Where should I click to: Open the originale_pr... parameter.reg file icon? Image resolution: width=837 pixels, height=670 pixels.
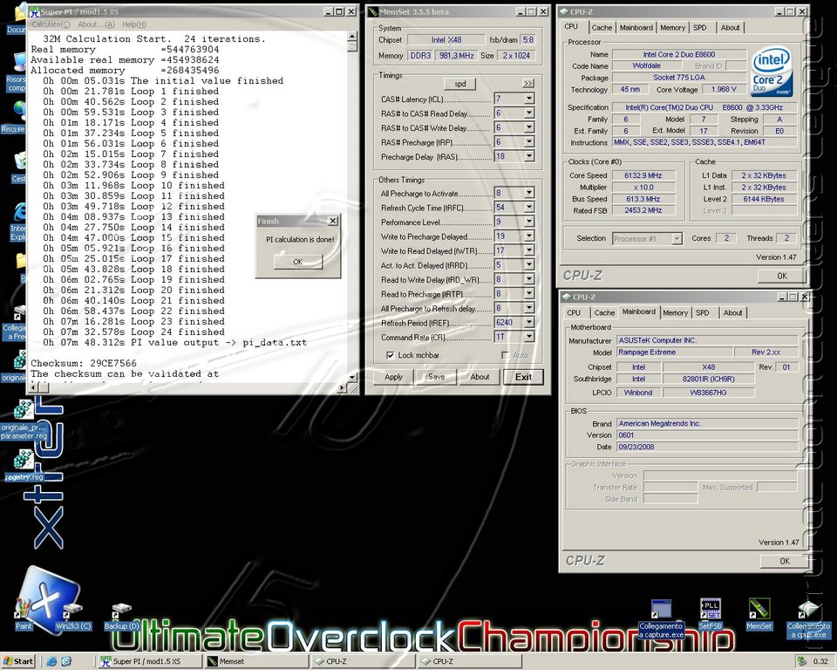coord(24,420)
